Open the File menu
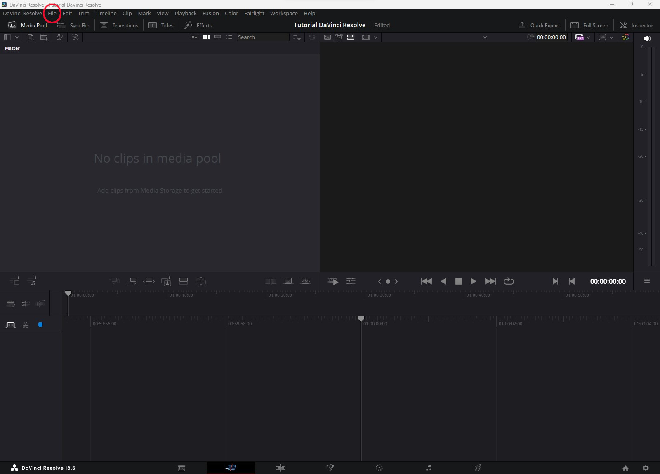Image resolution: width=660 pixels, height=474 pixels. (x=52, y=13)
